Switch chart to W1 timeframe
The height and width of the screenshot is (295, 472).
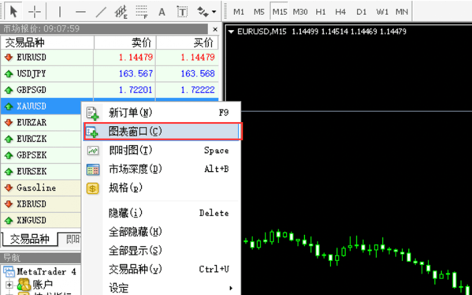[382, 12]
